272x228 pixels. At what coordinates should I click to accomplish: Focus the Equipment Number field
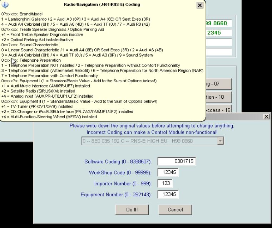point(168,195)
